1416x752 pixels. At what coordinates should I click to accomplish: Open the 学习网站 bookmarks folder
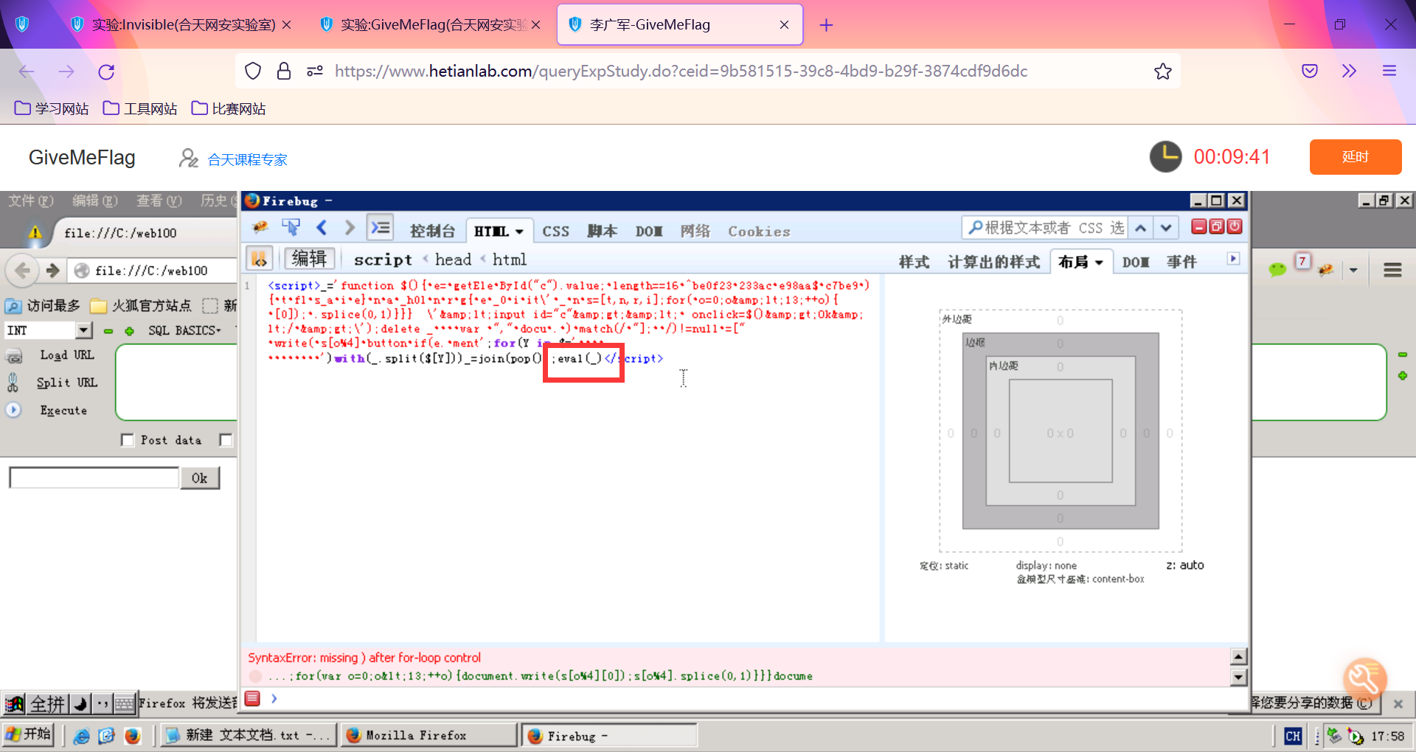click(52, 109)
